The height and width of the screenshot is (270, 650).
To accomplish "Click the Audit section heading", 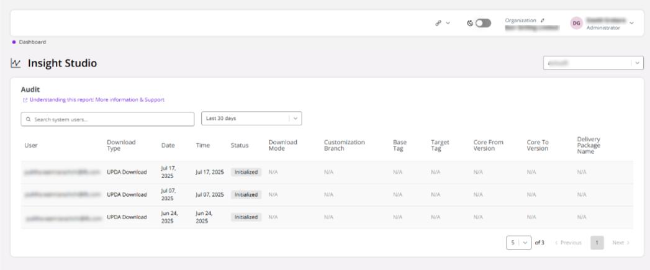I will click(x=30, y=89).
